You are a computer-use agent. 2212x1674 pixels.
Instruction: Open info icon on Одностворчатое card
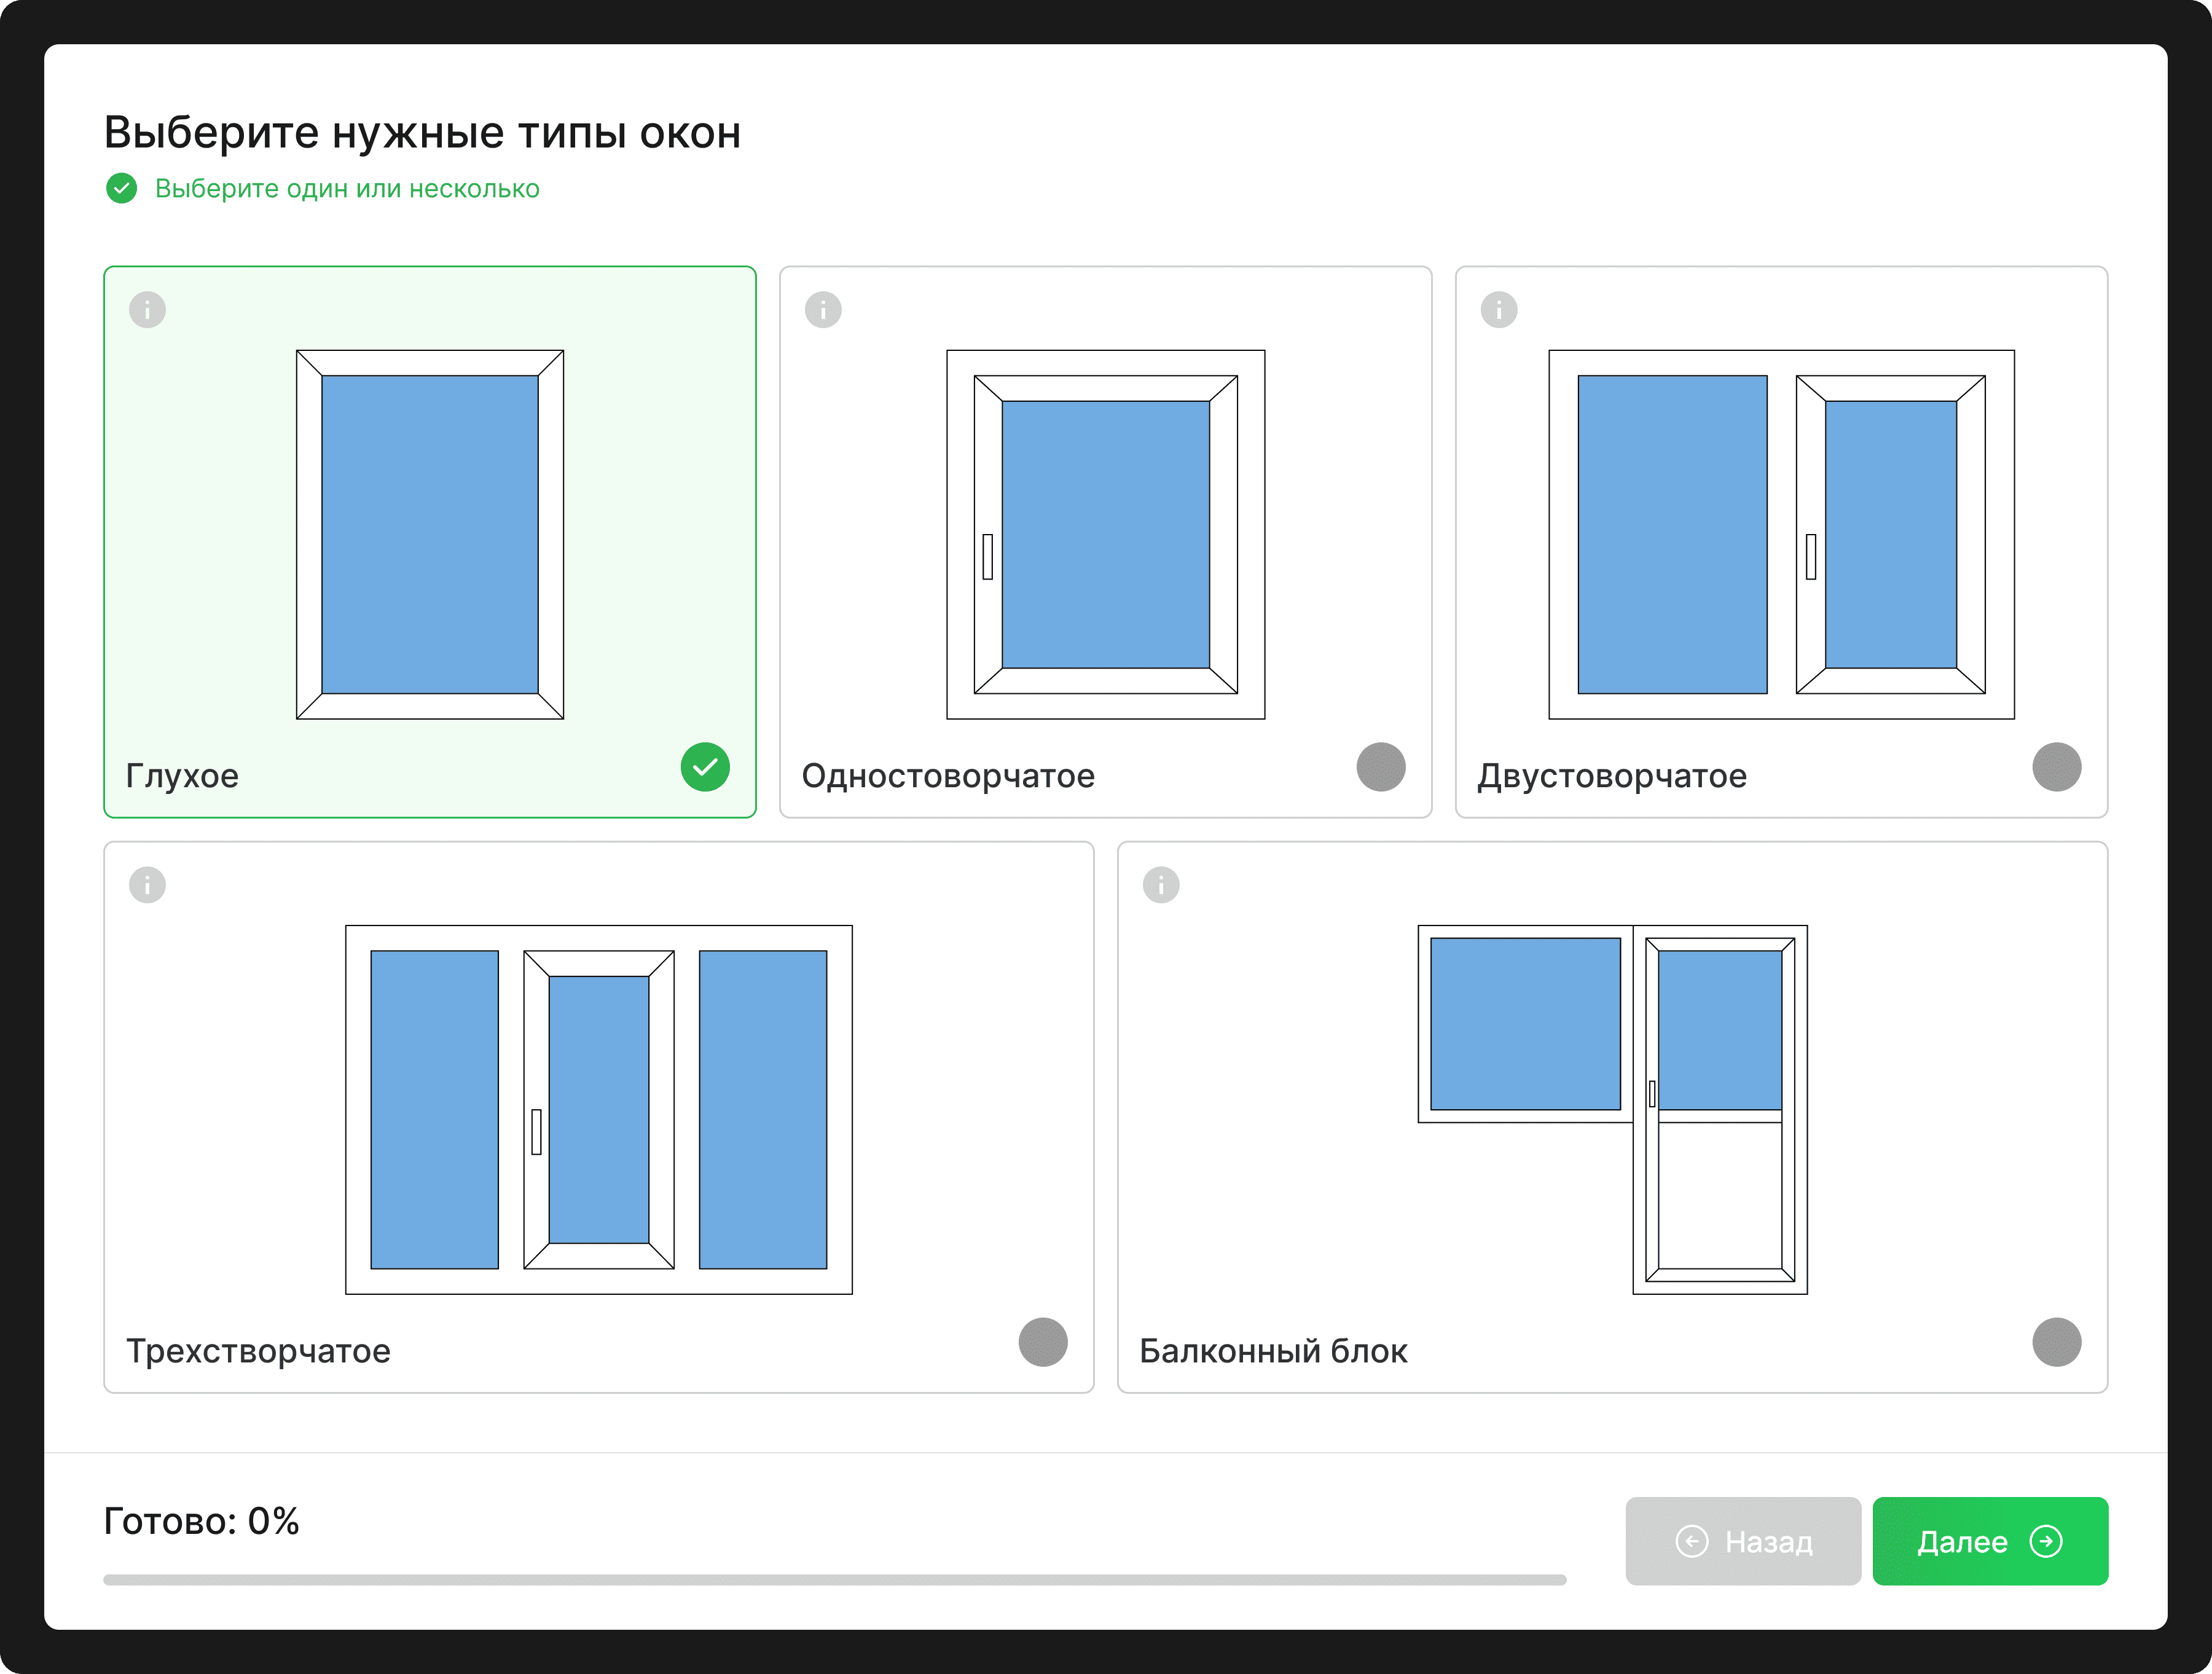pos(823,309)
